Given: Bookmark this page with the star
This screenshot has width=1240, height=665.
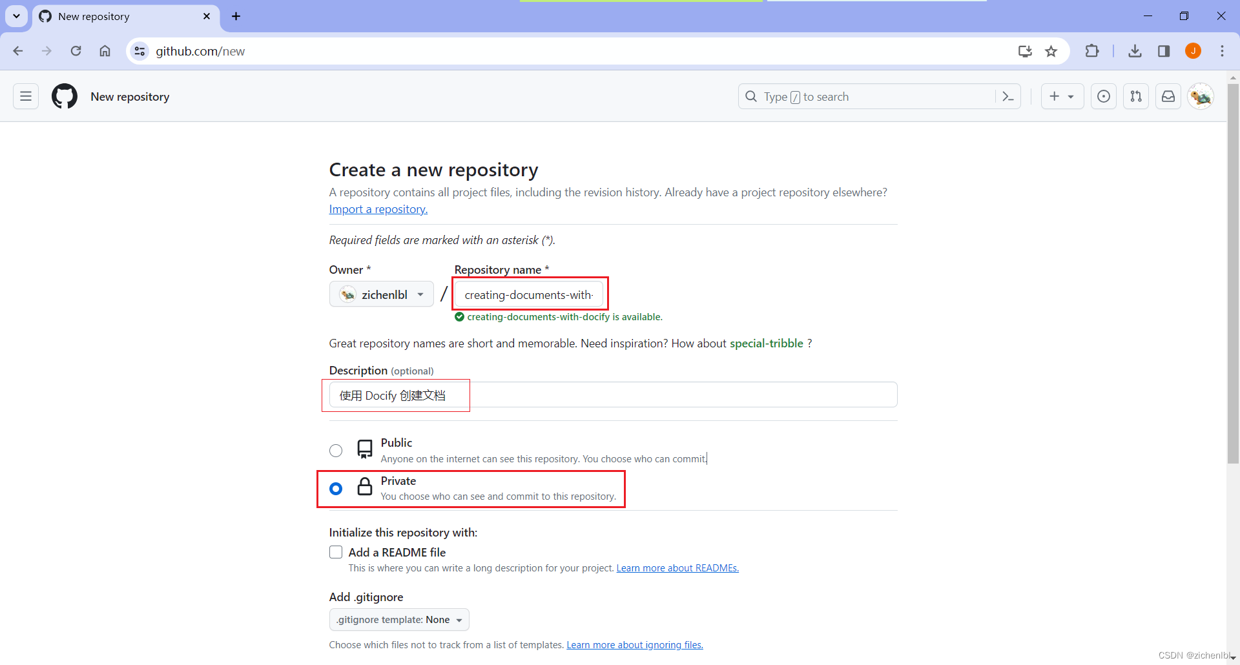Looking at the screenshot, I should point(1051,51).
